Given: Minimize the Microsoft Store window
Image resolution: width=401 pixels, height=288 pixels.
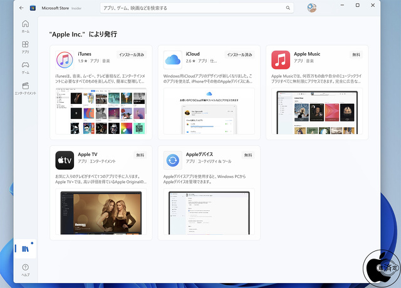Looking at the screenshot, I should pyautogui.click(x=342, y=5).
